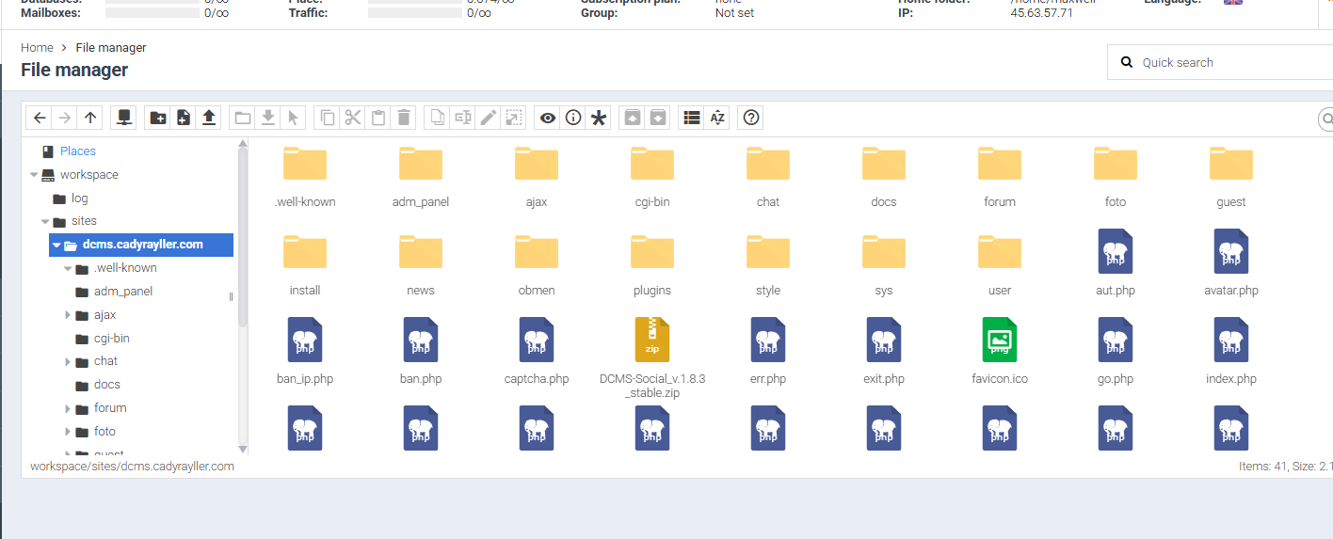
Task: Go up to the parent folder
Action: tap(90, 118)
